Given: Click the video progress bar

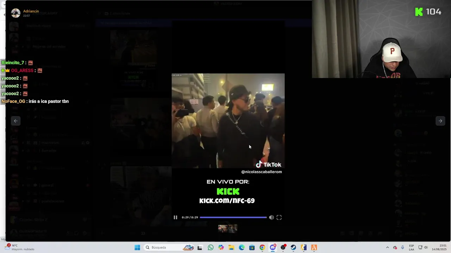Looking at the screenshot, I should pos(233,218).
